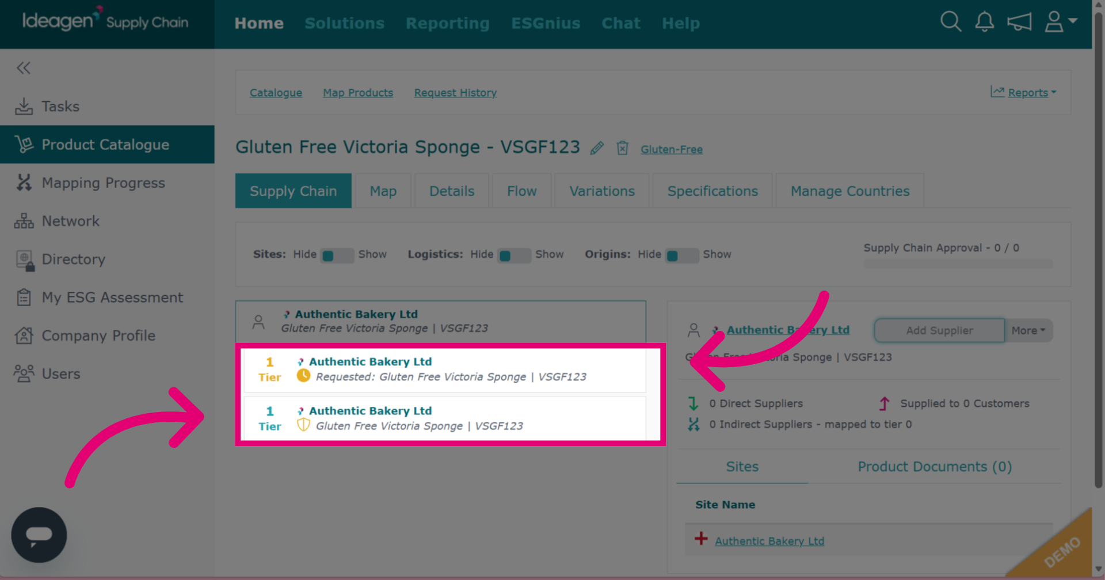Open notifications bell icon
The image size is (1105, 580).
pos(984,22)
